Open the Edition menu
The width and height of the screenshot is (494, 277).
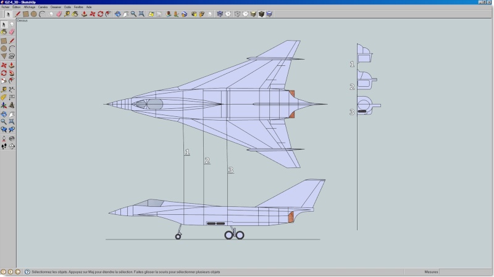coord(17,7)
